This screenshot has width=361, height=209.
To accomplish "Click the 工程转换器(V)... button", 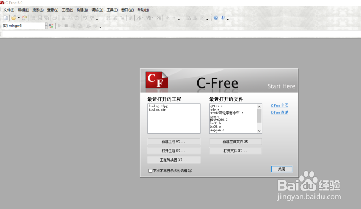I will coord(174,160).
